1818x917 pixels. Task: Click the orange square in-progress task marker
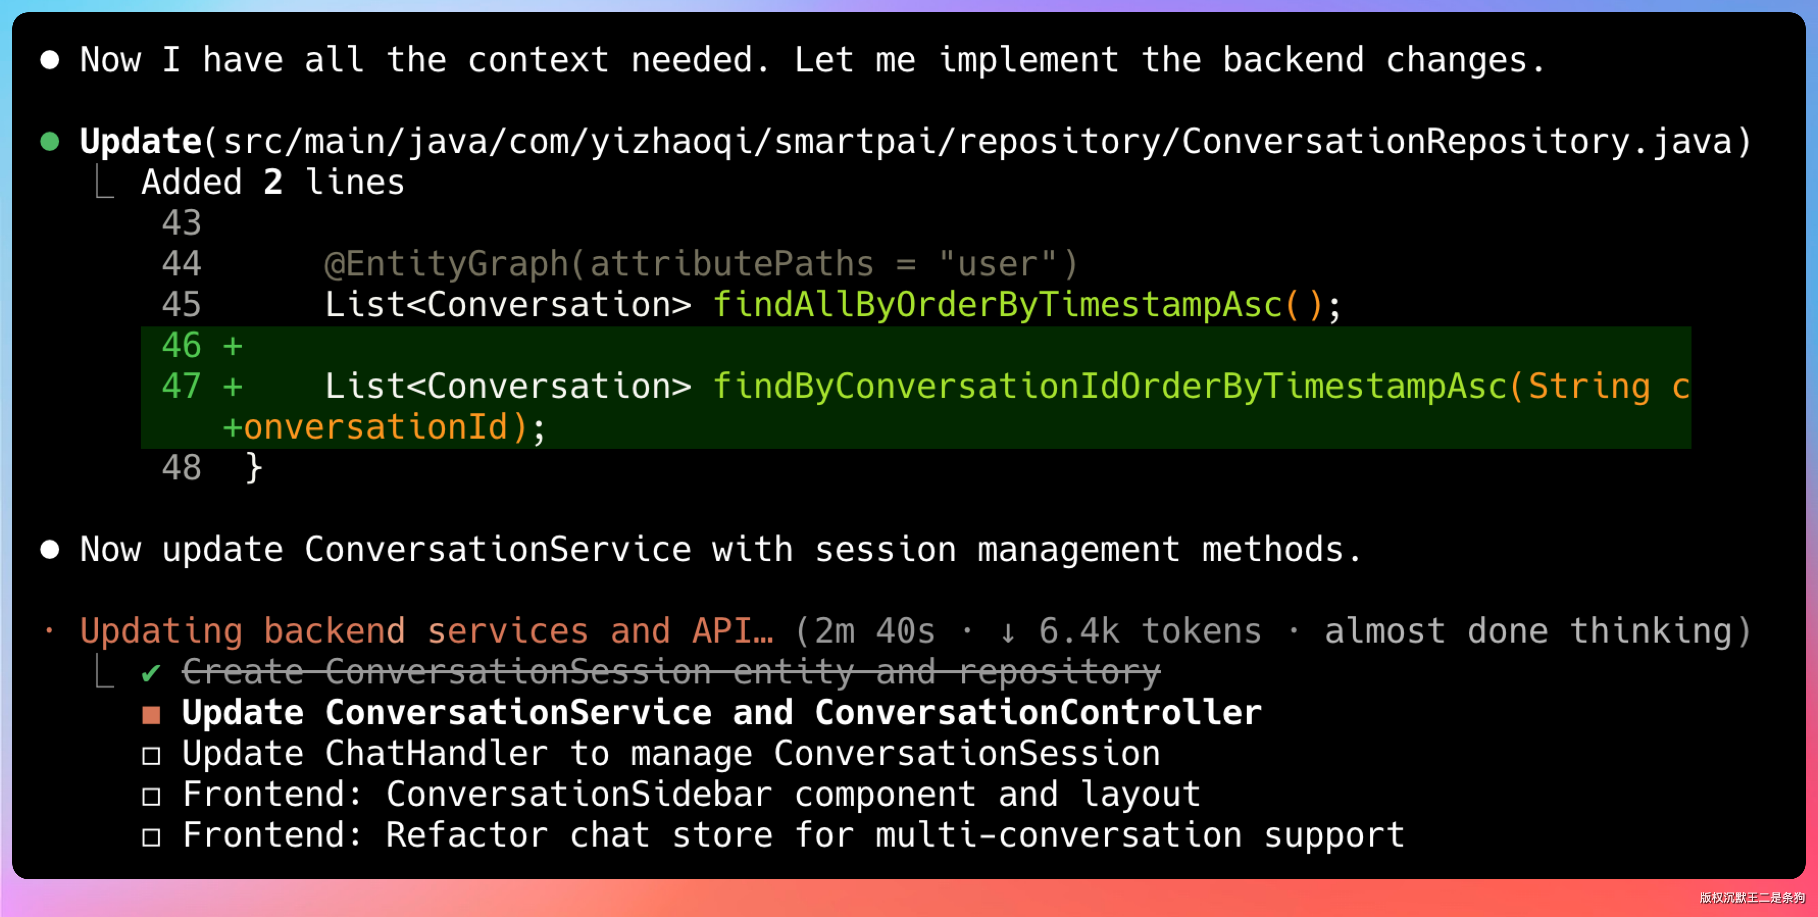point(151,715)
